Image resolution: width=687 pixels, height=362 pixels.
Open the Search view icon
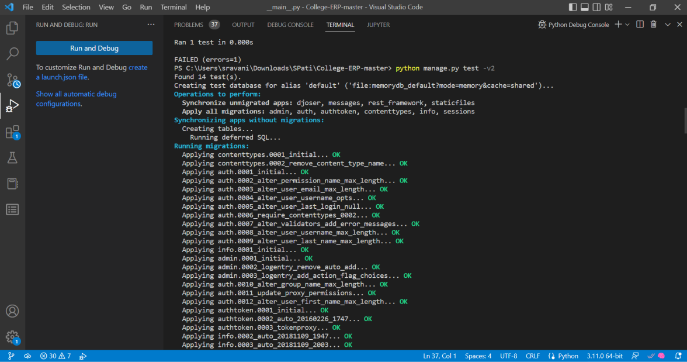12,54
